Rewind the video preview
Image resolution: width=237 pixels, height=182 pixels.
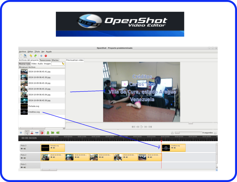(138, 127)
